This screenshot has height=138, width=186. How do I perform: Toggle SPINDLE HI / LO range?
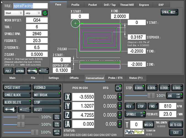click(x=135, y=114)
